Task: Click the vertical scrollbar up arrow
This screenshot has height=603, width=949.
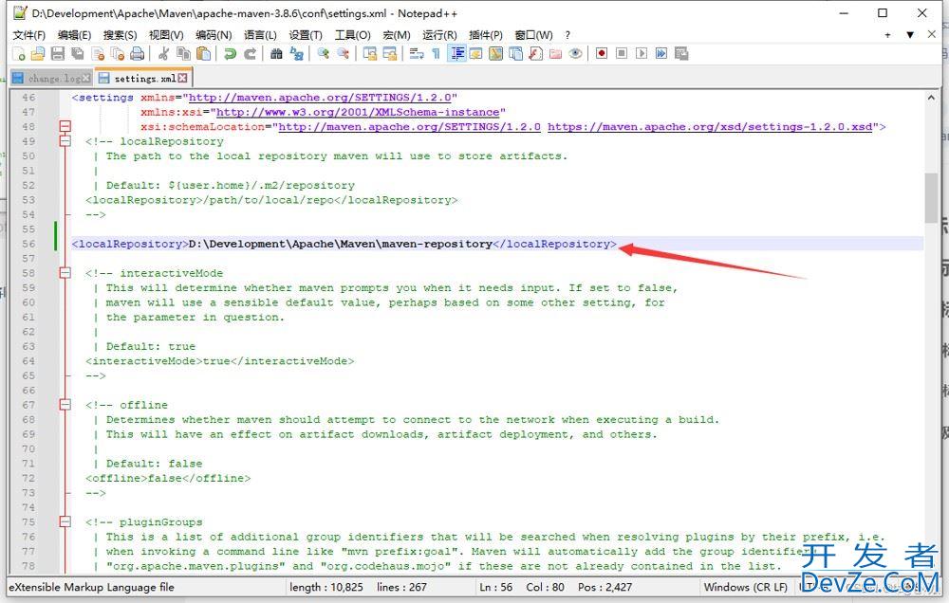Action: click(931, 97)
